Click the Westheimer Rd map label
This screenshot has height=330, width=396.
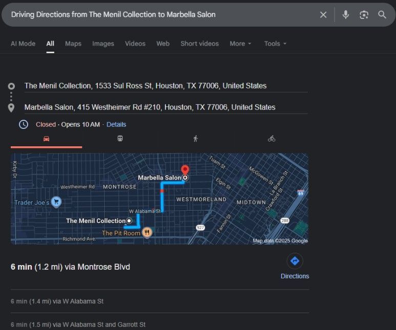(77, 187)
